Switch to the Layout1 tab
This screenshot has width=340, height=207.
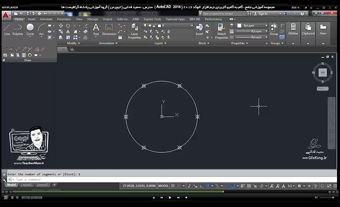point(26,185)
